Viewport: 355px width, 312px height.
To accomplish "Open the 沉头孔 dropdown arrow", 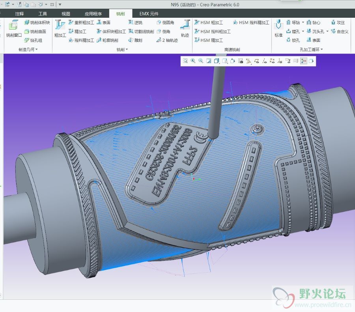I will [x=327, y=31].
